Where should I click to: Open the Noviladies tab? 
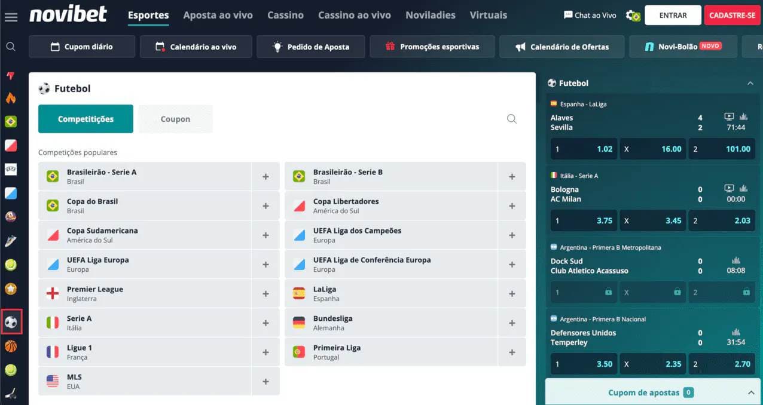(431, 15)
